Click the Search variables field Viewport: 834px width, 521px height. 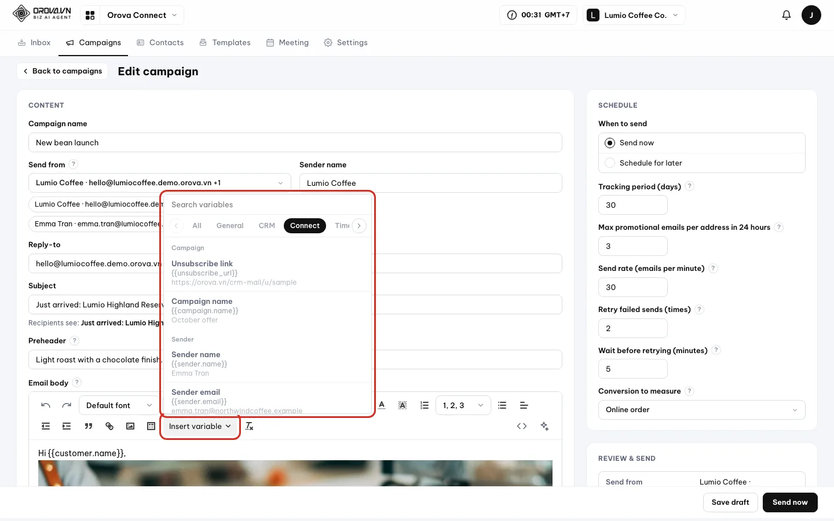pyautogui.click(x=268, y=205)
